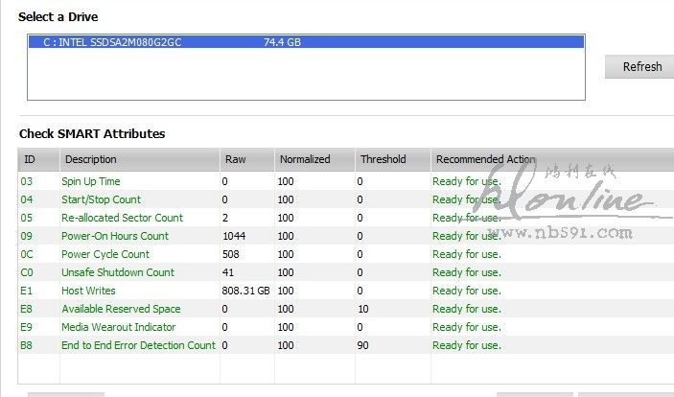Viewport: 674px width, 397px height.
Task: Select the Start/Stop Count attribute
Action: click(x=101, y=199)
